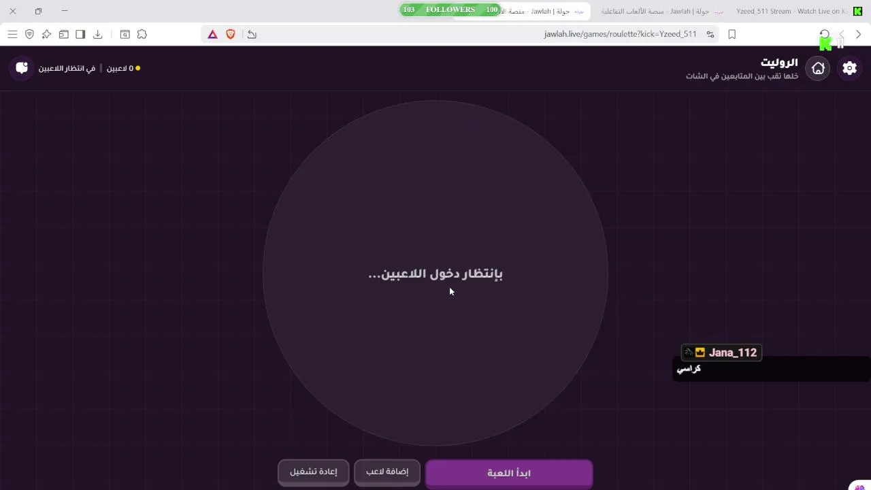This screenshot has width=871, height=490.
Task: Click the '0 لاعبين' player count
Action: (120, 68)
